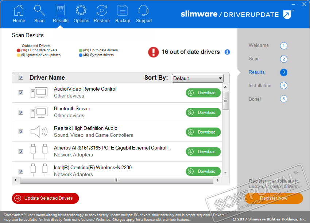Select step 5 circle next to Done!
The height and width of the screenshot is (223, 310).
pos(283,99)
